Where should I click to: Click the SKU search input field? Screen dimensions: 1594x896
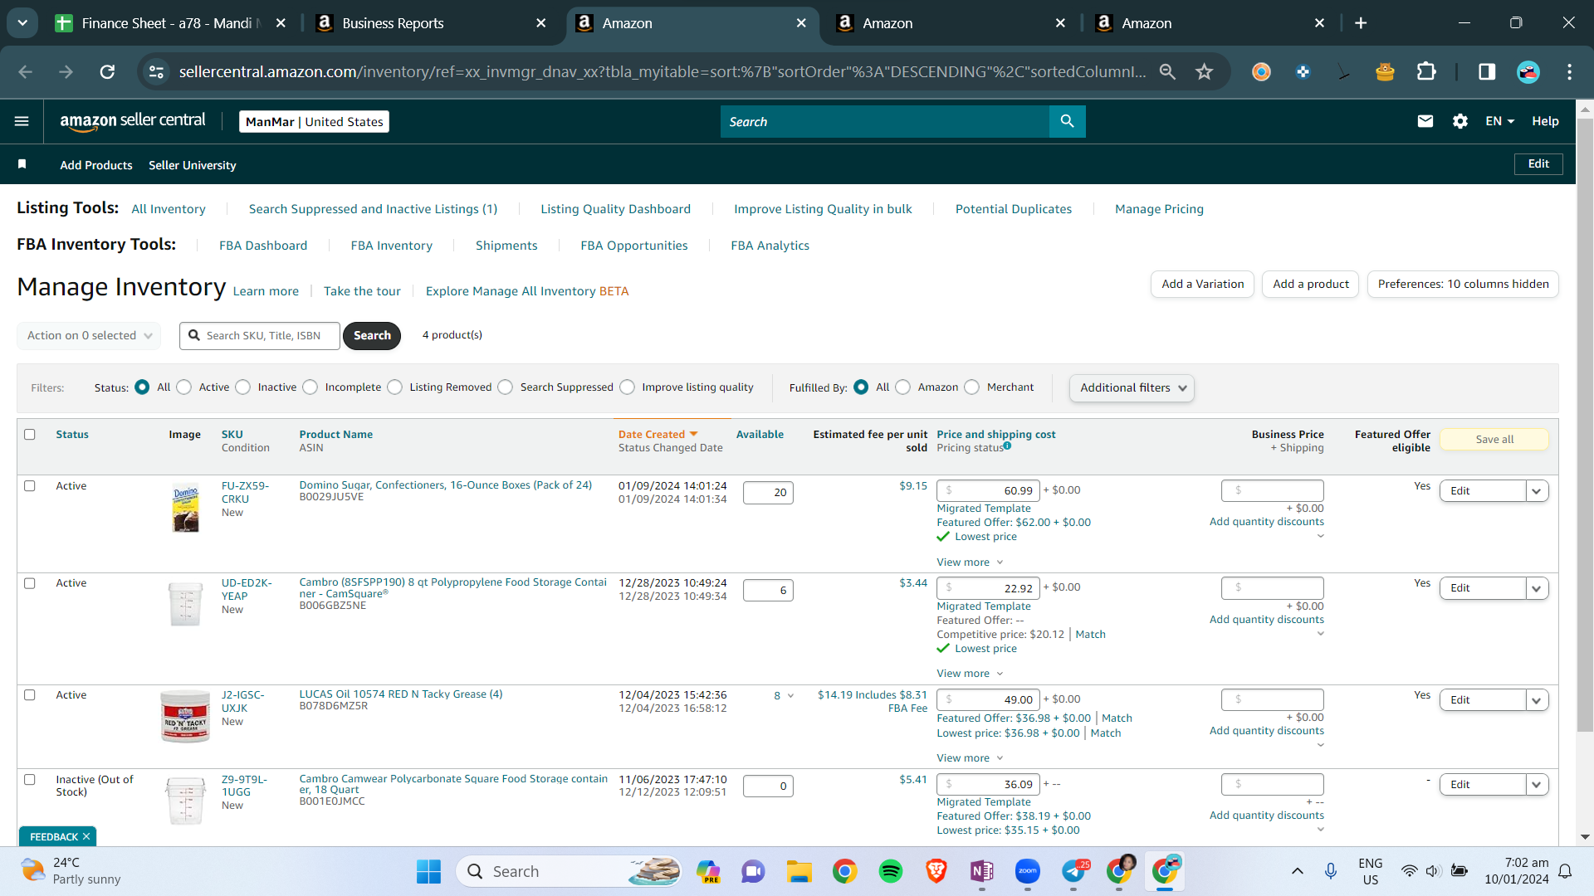point(260,335)
